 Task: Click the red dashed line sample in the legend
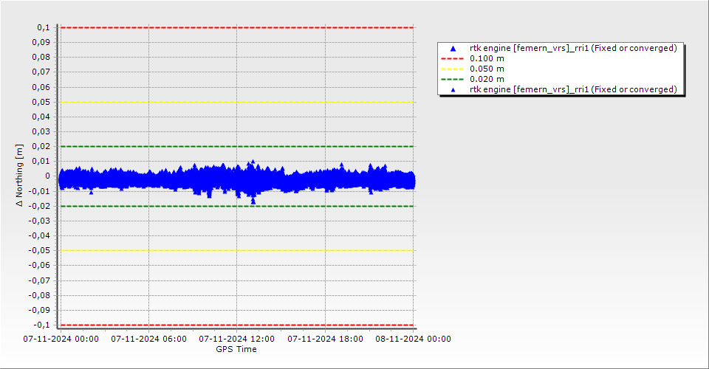453,58
